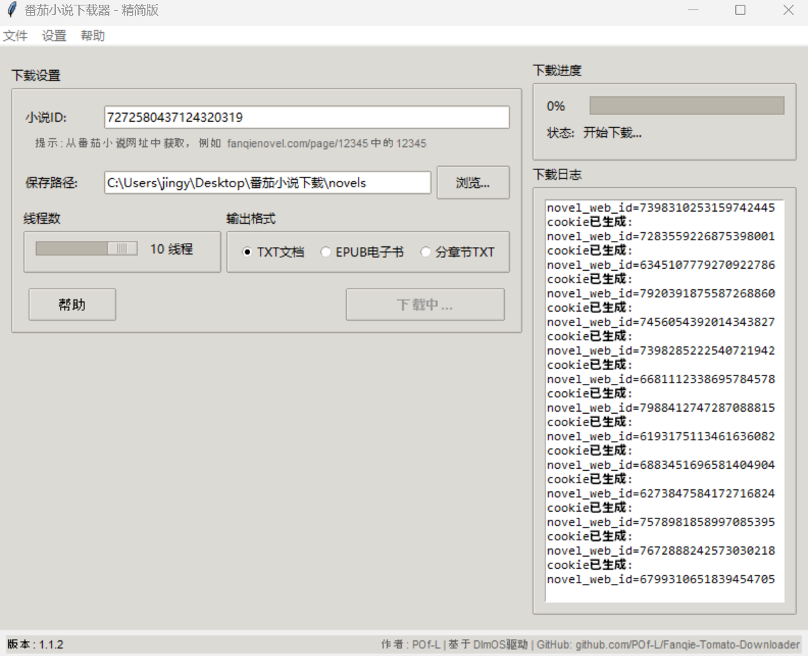Minimize the 番茄小说下载器 window

(x=694, y=10)
